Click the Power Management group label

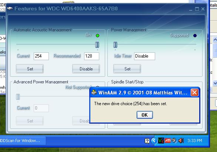pos(129,30)
